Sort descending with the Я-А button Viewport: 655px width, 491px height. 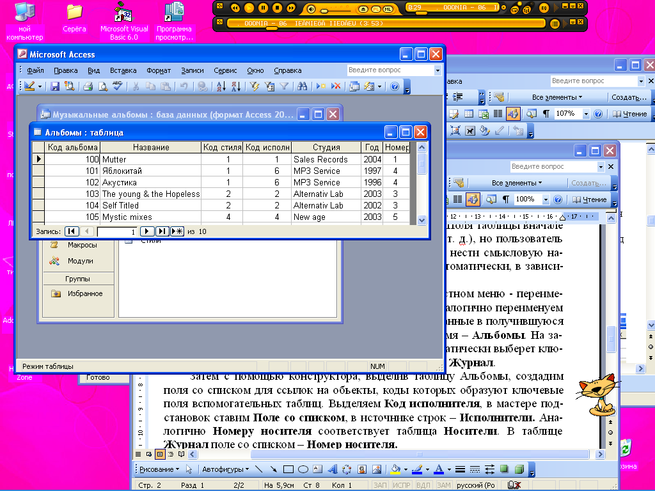(236, 86)
